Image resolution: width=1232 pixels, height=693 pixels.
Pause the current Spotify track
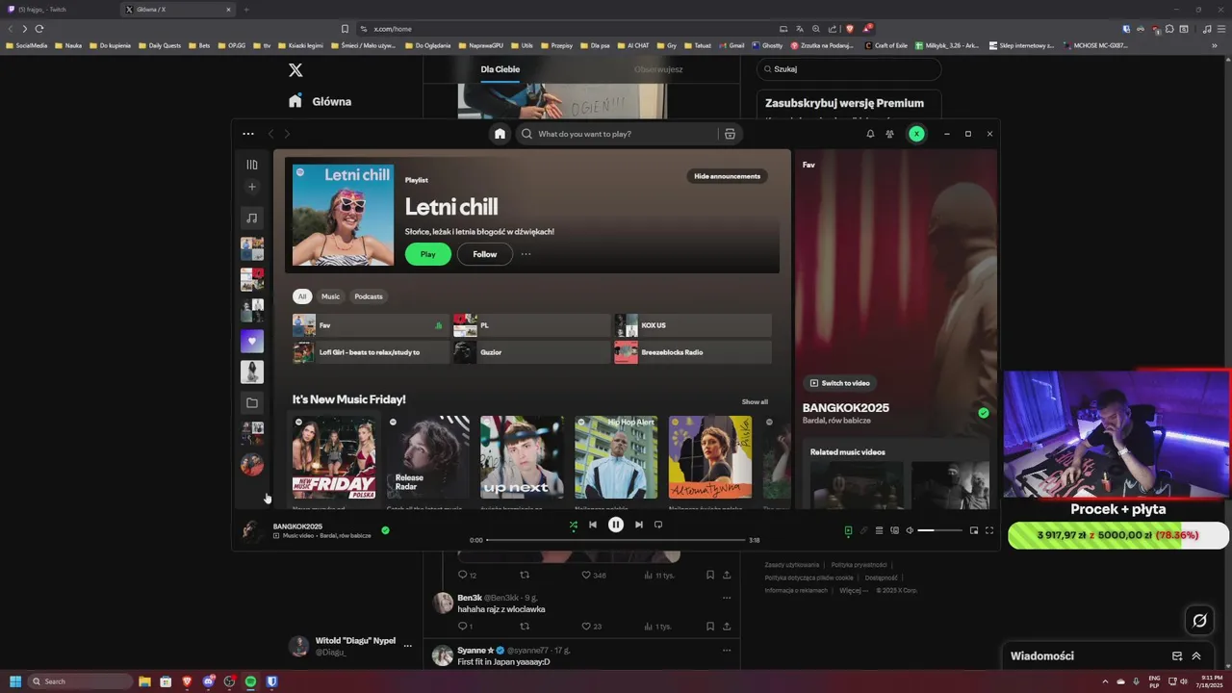point(616,525)
